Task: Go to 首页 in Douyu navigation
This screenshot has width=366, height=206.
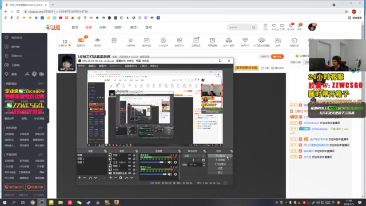Action: [x=75, y=27]
